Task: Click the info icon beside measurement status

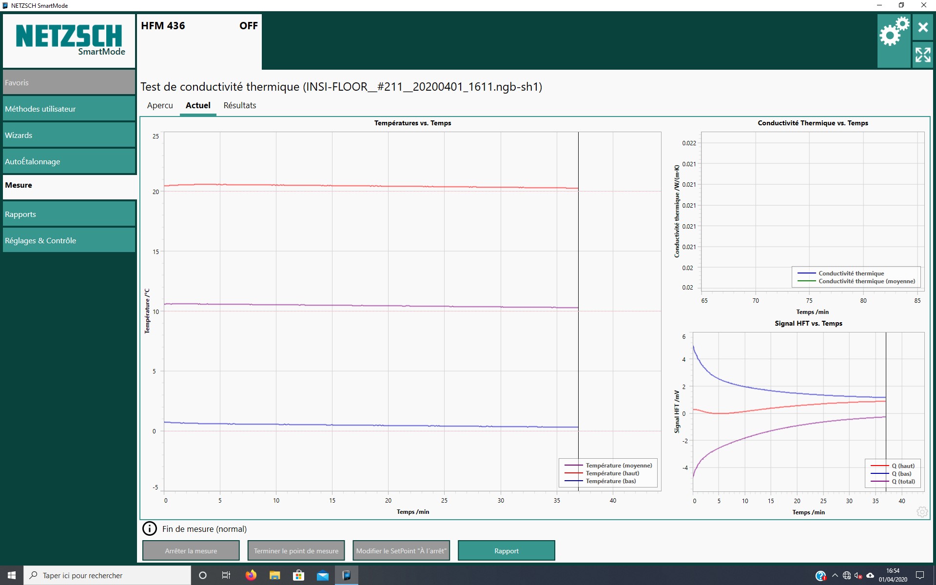Action: click(149, 529)
